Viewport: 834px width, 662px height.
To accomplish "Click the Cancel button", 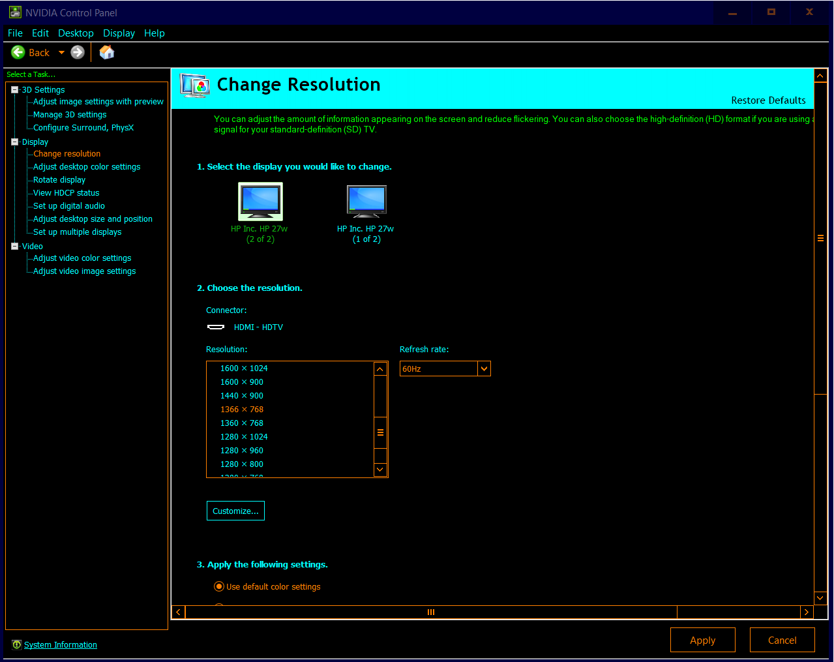I will pos(782,640).
